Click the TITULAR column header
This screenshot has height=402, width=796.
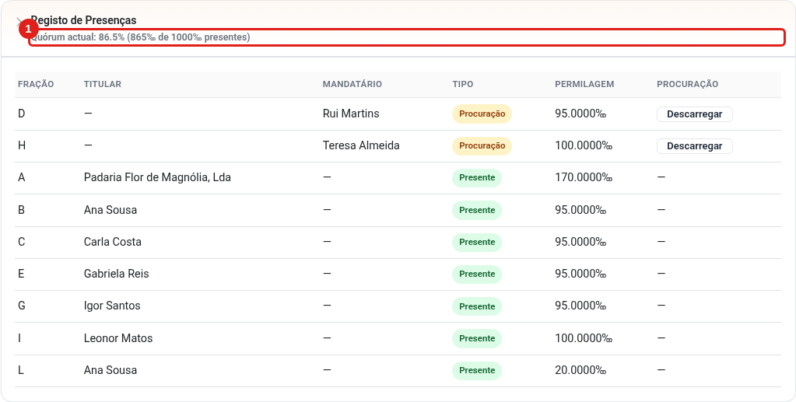pos(103,84)
